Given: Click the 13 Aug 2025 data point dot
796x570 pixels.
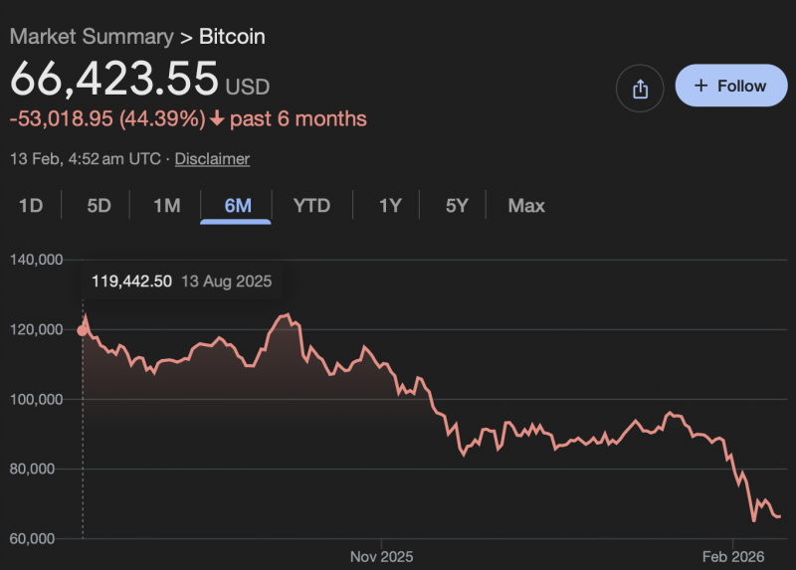Looking at the screenshot, I should (x=82, y=330).
